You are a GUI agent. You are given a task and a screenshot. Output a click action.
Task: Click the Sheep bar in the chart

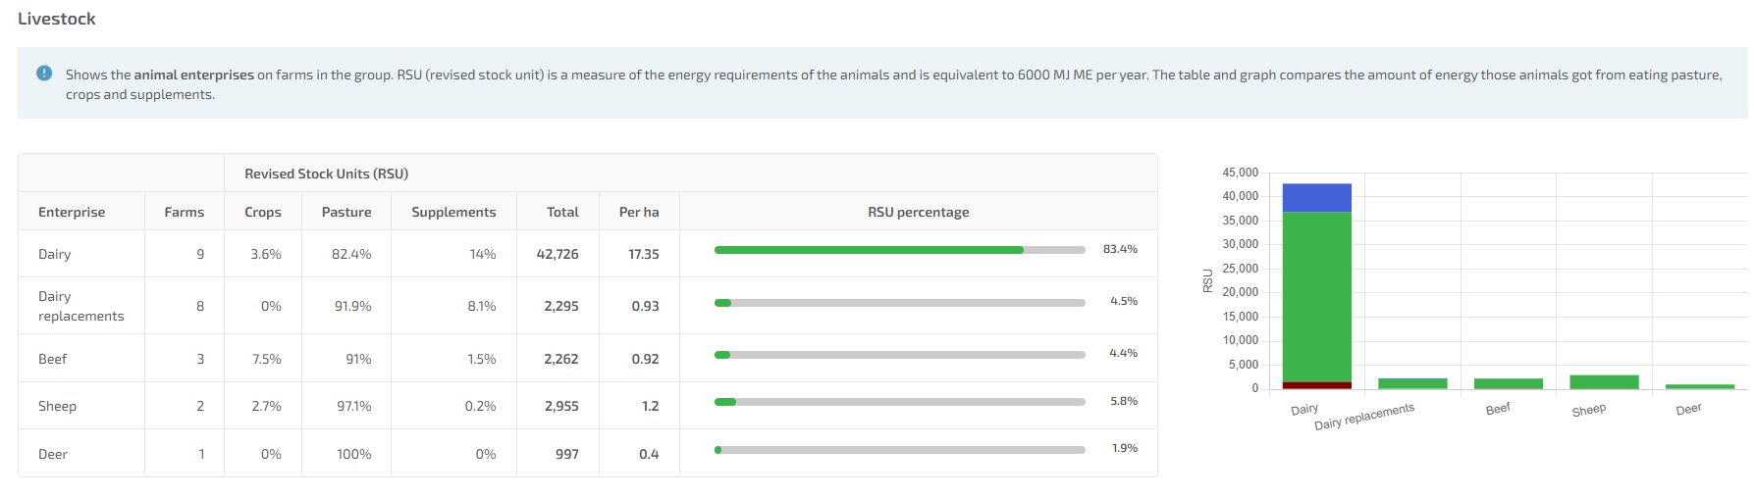pos(1604,382)
